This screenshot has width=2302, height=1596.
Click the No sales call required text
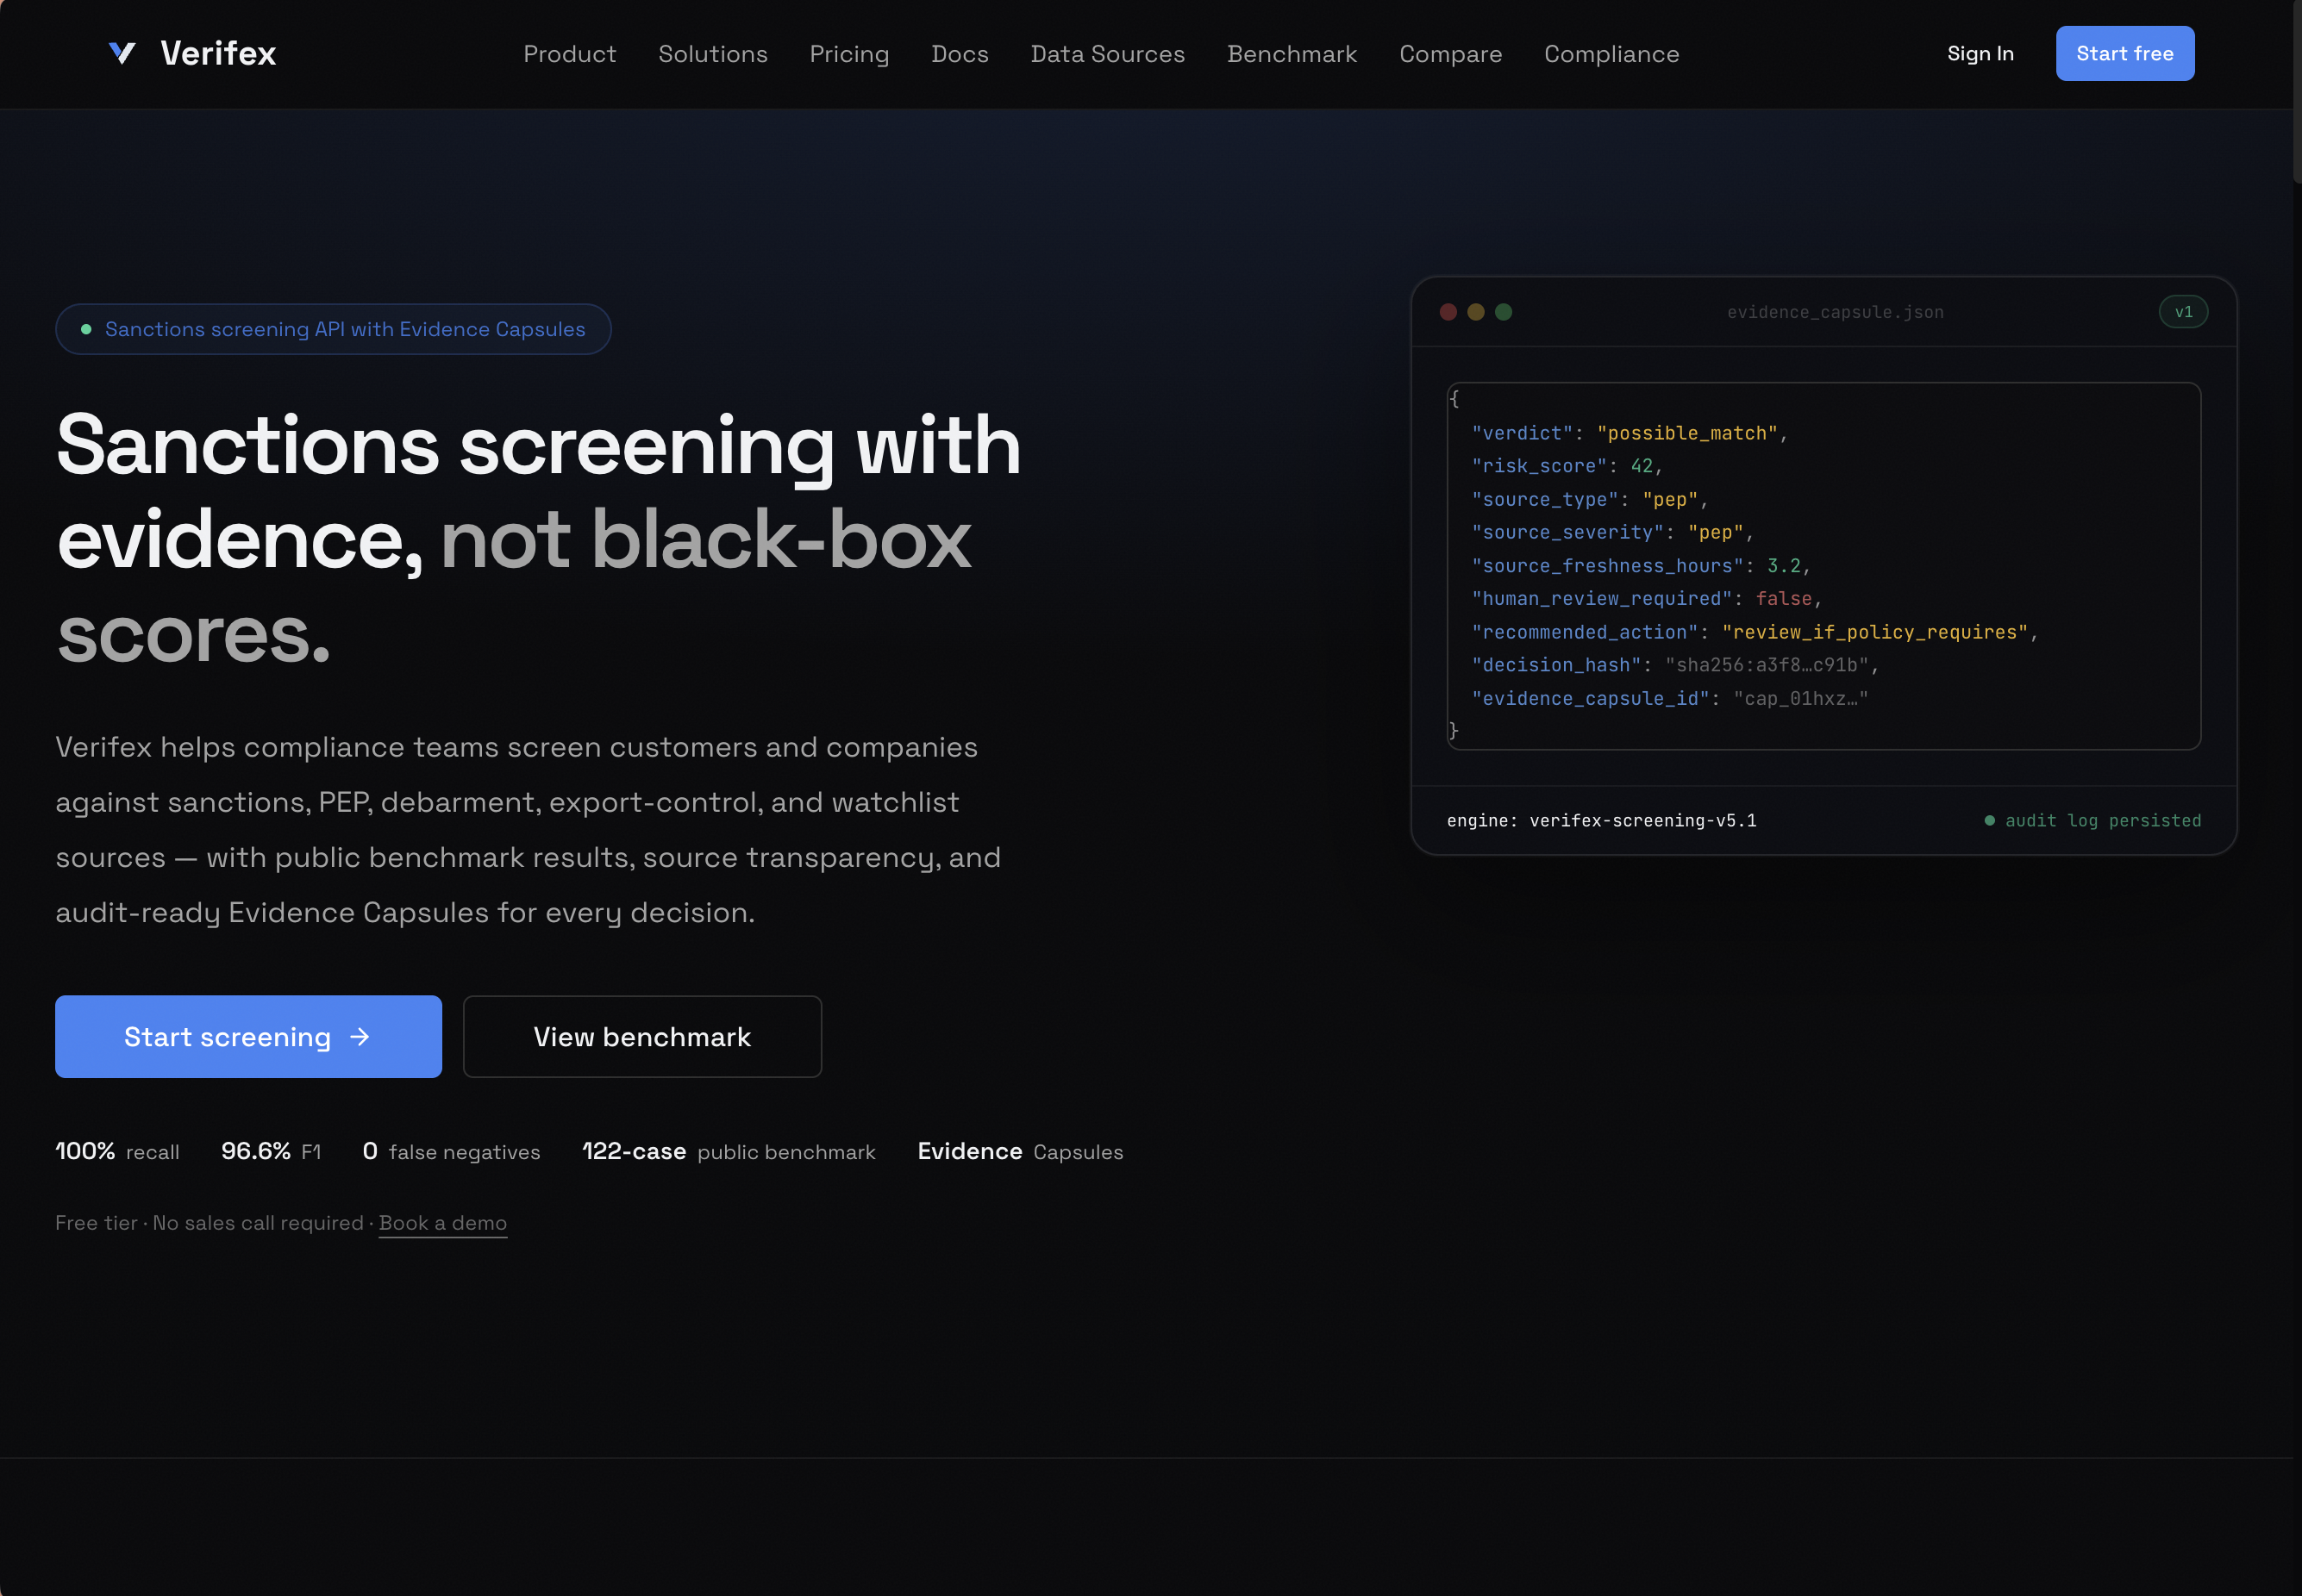[258, 1223]
